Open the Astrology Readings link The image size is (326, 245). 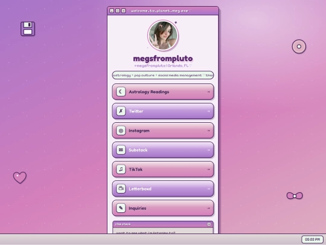163,92
